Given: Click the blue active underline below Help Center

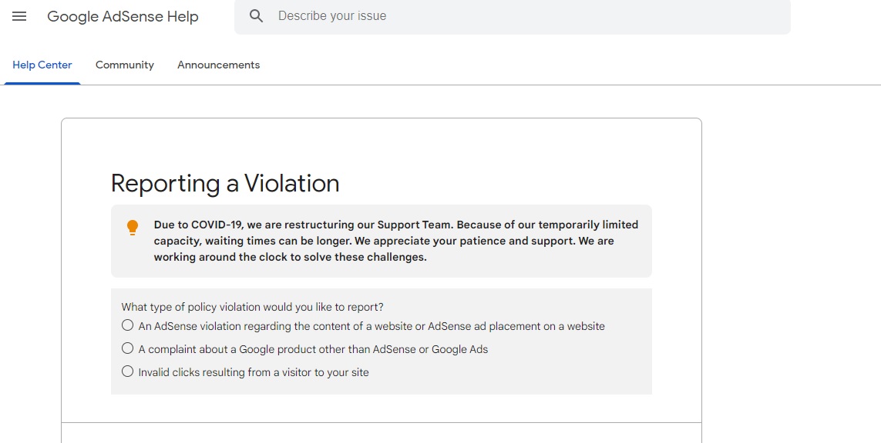Looking at the screenshot, I should (x=42, y=84).
